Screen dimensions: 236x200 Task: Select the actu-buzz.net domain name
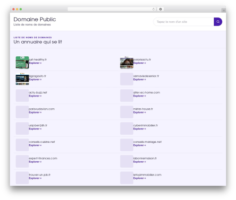coord(38,93)
